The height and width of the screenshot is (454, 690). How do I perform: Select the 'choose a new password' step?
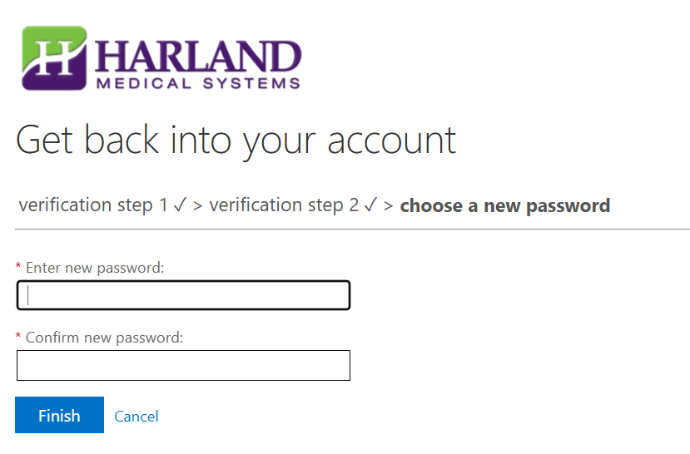505,205
